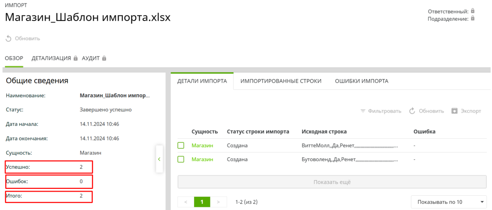
Task: Click the refresh icon under the file title
Action: 9,39
